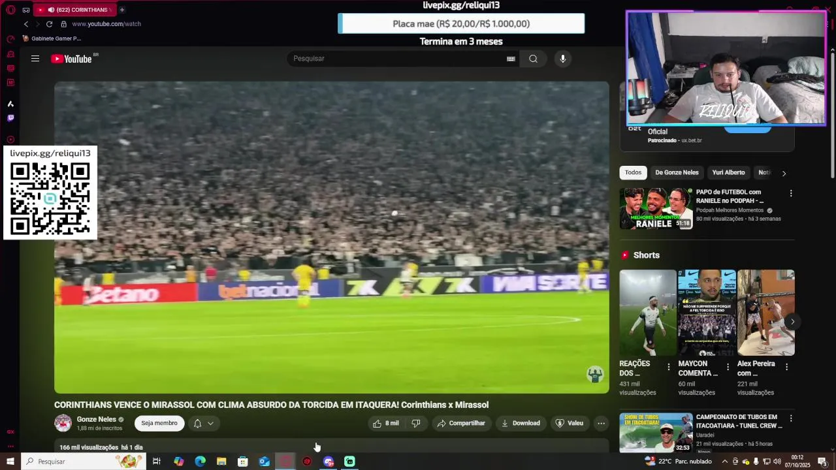Open the YouTube hamburger guide menu
The height and width of the screenshot is (470, 836).
35,59
